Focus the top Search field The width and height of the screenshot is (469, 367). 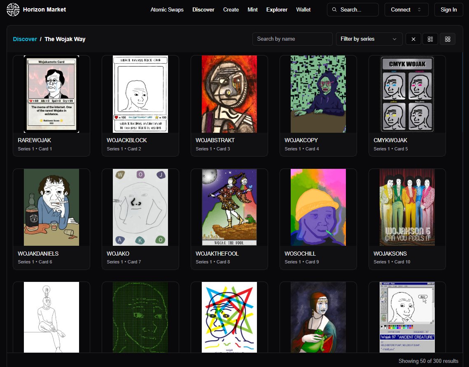pos(352,9)
